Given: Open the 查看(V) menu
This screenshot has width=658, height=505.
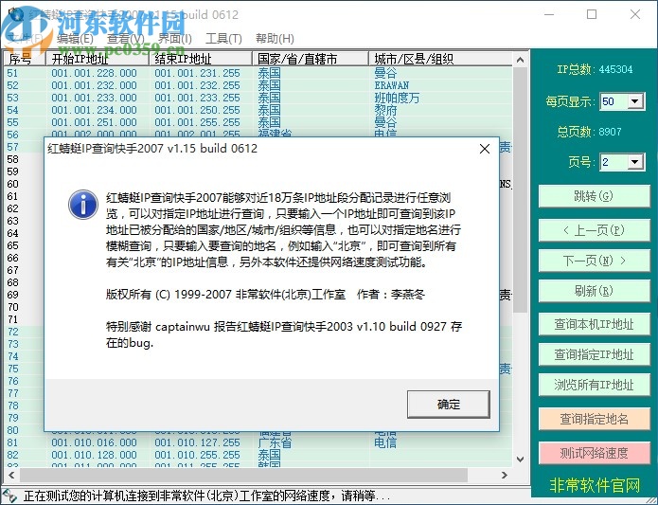Looking at the screenshot, I should tap(125, 39).
